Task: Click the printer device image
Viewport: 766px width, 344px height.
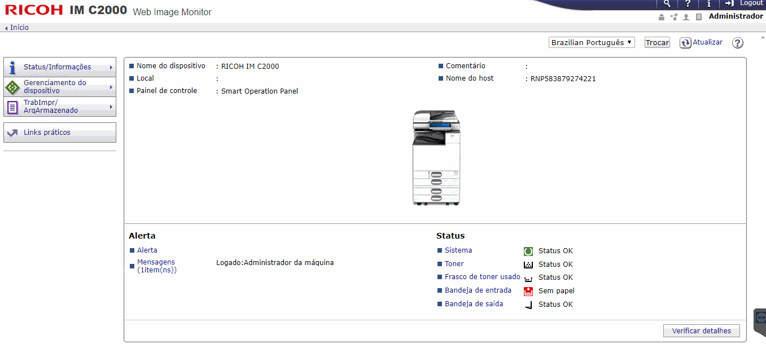Action: 435,157
